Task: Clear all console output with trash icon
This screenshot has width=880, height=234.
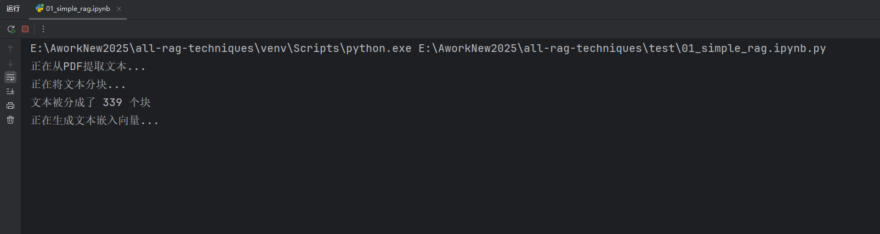Action: [x=10, y=120]
